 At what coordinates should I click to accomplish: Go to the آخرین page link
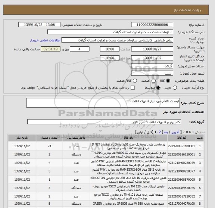[175, 132]
